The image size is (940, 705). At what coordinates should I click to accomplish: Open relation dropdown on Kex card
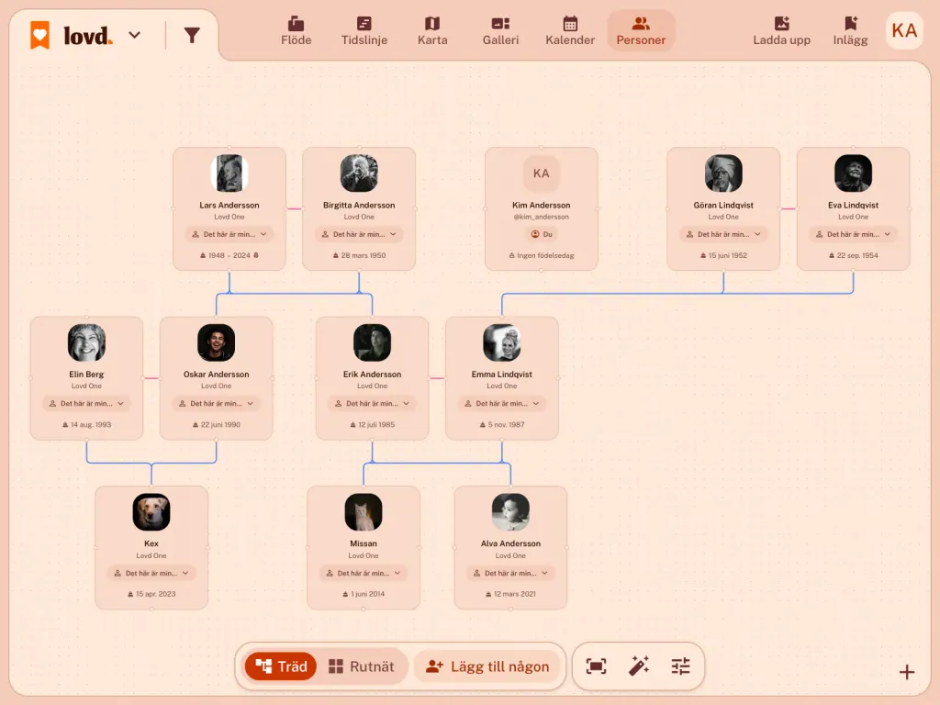coord(151,573)
